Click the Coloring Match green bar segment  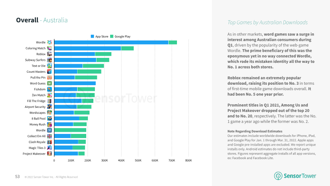127,48
